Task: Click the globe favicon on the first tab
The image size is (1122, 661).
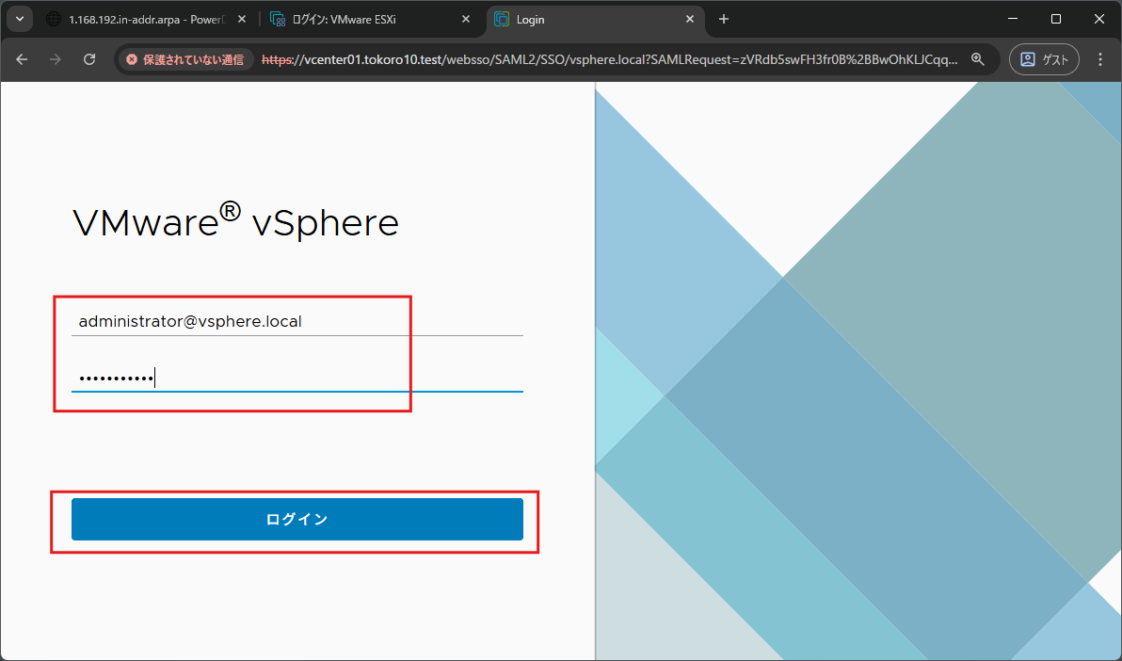Action: (x=53, y=20)
